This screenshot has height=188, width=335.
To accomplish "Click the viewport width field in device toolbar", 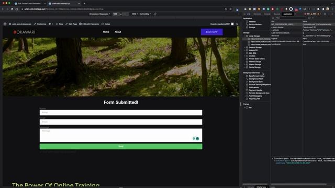I will tap(116, 14).
